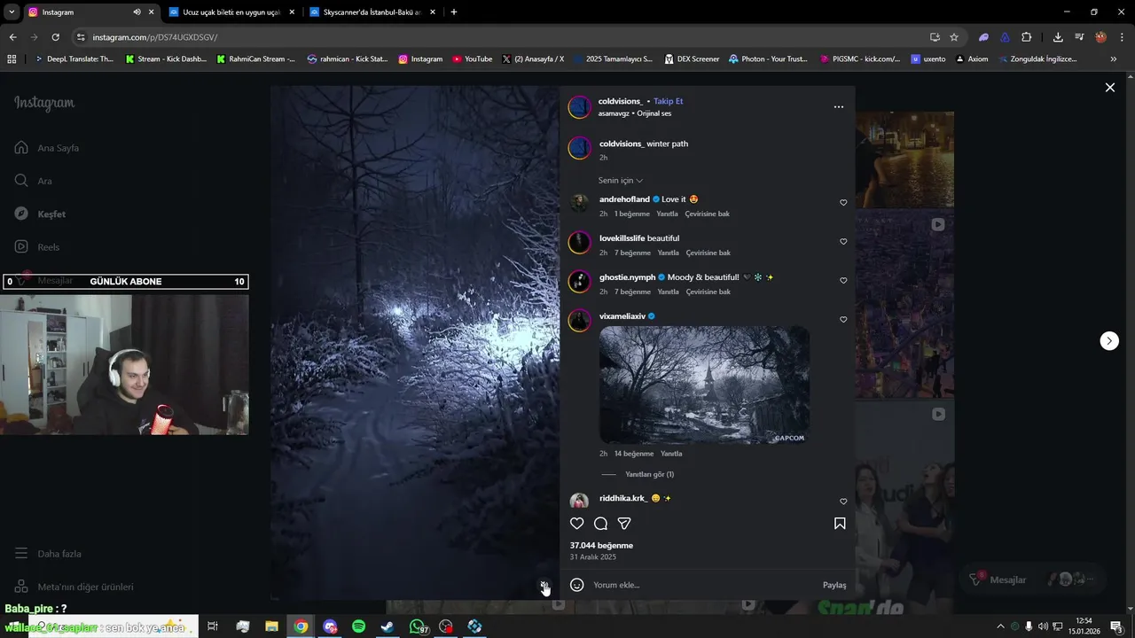Open a new browser tab
This screenshot has width=1135, height=638.
pos(454,12)
